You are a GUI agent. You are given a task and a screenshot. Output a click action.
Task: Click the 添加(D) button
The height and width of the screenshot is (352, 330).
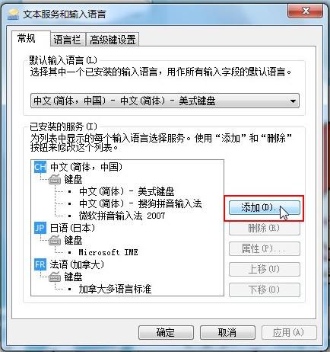point(264,208)
